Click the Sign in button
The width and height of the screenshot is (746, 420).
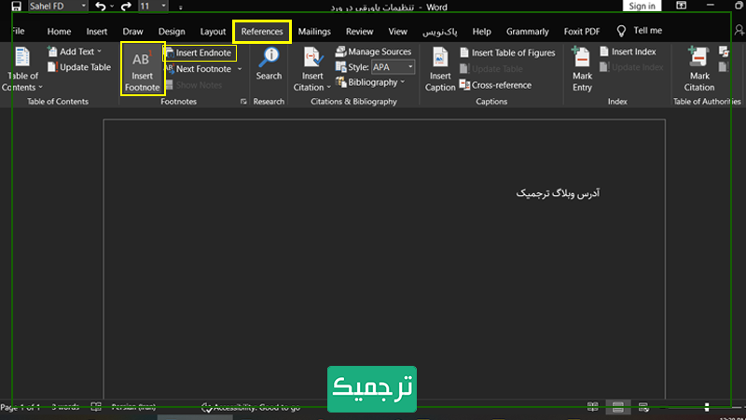[642, 6]
